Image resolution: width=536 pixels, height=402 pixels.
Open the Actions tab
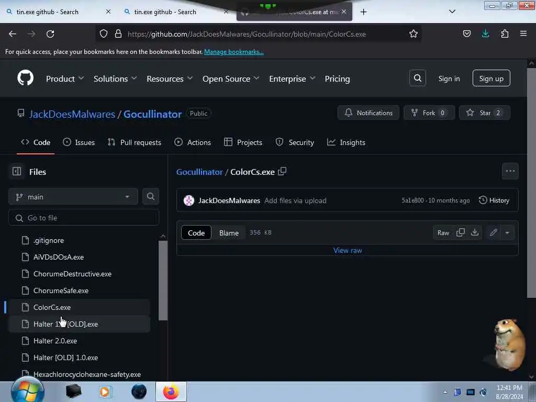(x=193, y=142)
